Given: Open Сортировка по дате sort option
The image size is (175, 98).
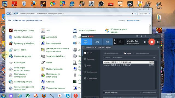Looking at the screenshot, I should coord(148,93).
